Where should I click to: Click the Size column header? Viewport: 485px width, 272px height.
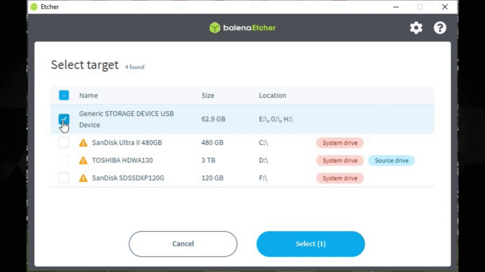pyautogui.click(x=208, y=95)
